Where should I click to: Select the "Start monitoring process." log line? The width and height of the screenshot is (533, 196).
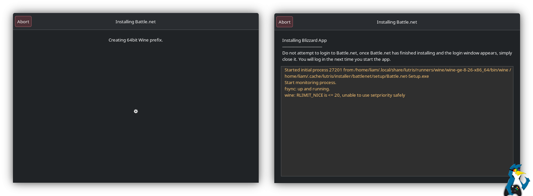click(310, 82)
